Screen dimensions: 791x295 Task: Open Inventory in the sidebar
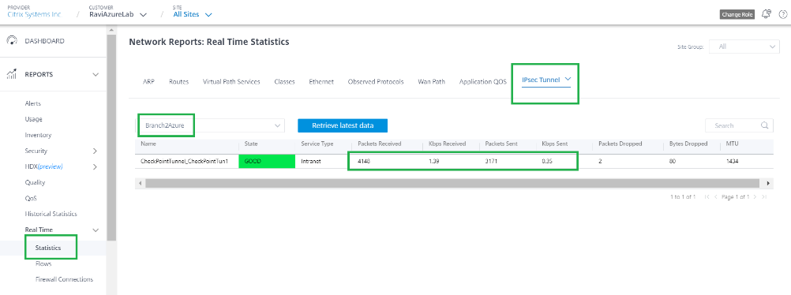(x=38, y=135)
